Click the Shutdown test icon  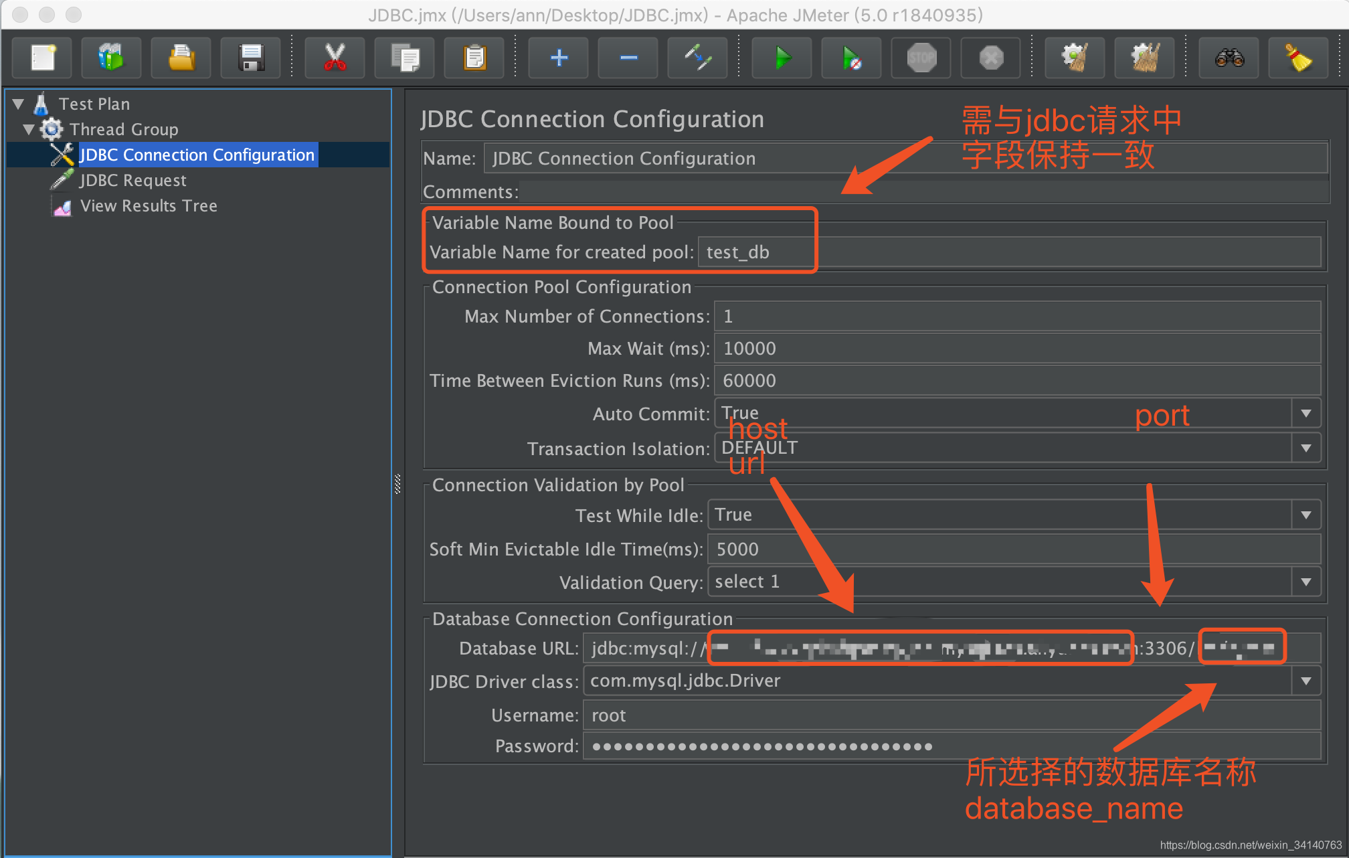point(991,58)
